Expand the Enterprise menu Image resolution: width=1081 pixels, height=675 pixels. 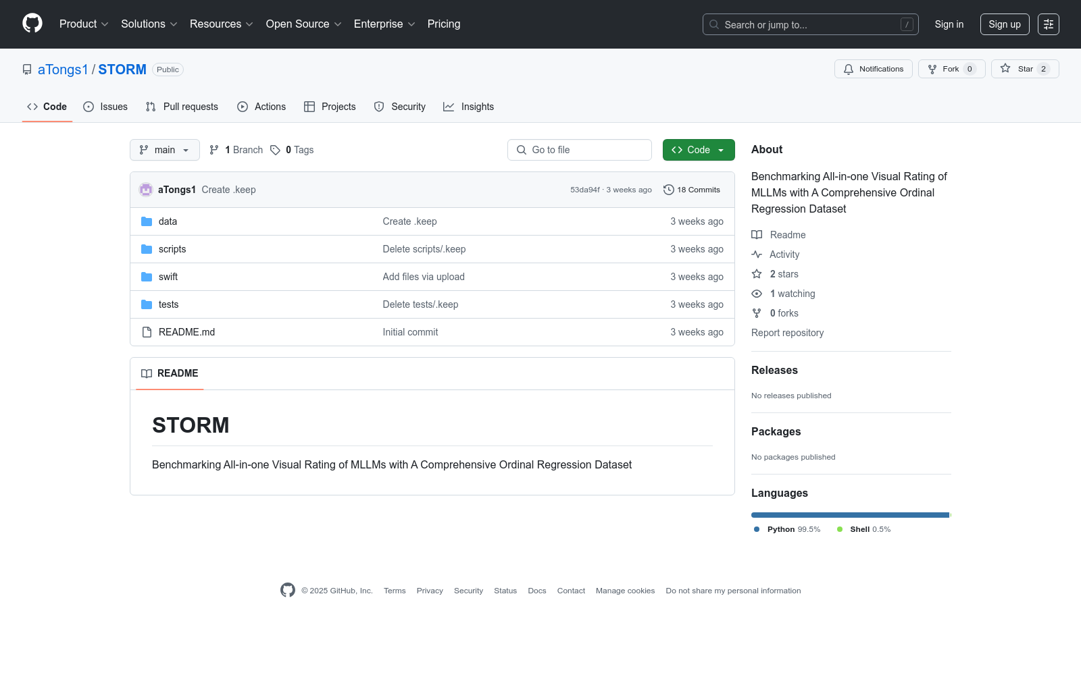[384, 24]
